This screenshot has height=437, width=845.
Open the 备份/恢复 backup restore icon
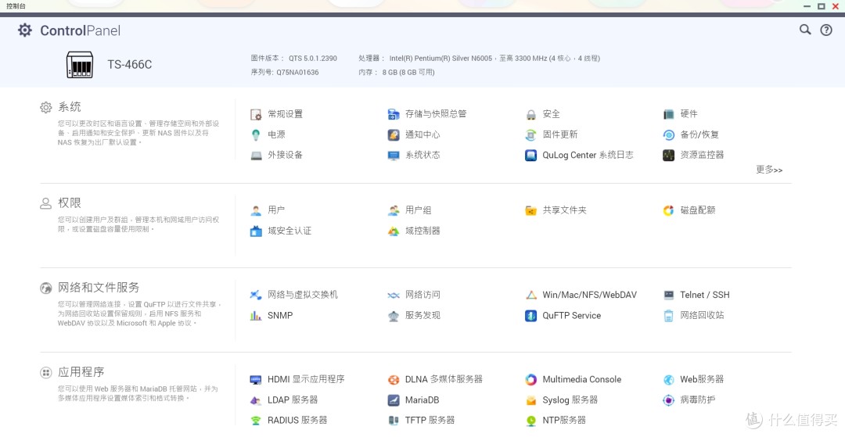point(669,134)
